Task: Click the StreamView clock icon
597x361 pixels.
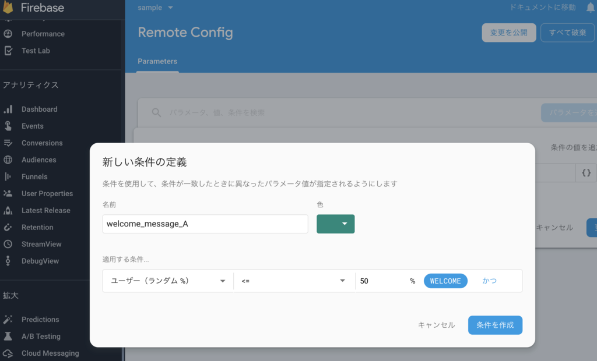Action: [8, 244]
